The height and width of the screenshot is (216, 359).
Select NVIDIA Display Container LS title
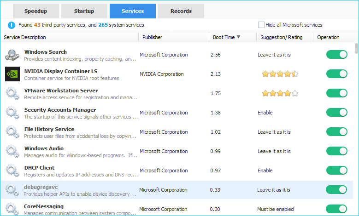61,71
